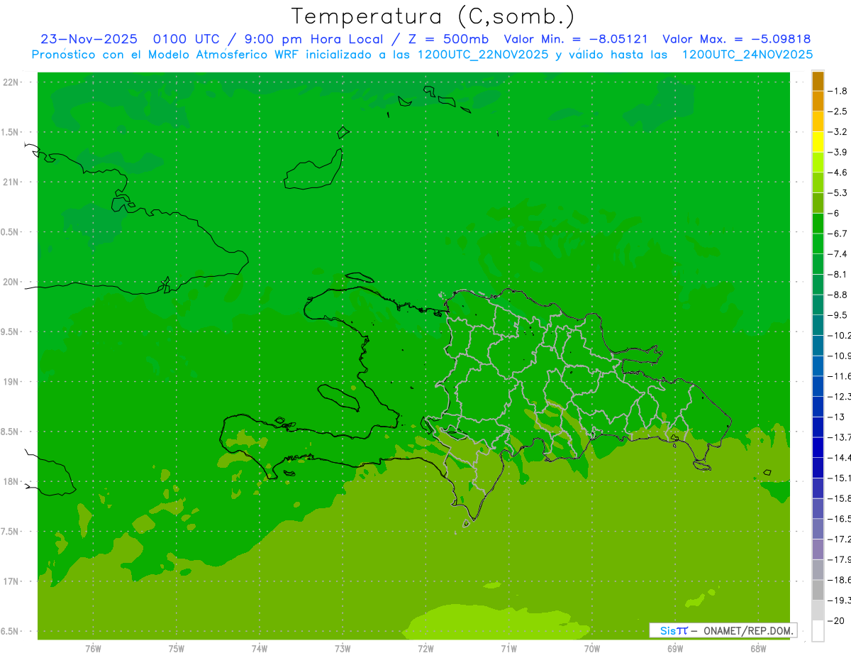The width and height of the screenshot is (851, 658).
Task: Click the "17N" latitude axis label
Action: click(x=11, y=581)
